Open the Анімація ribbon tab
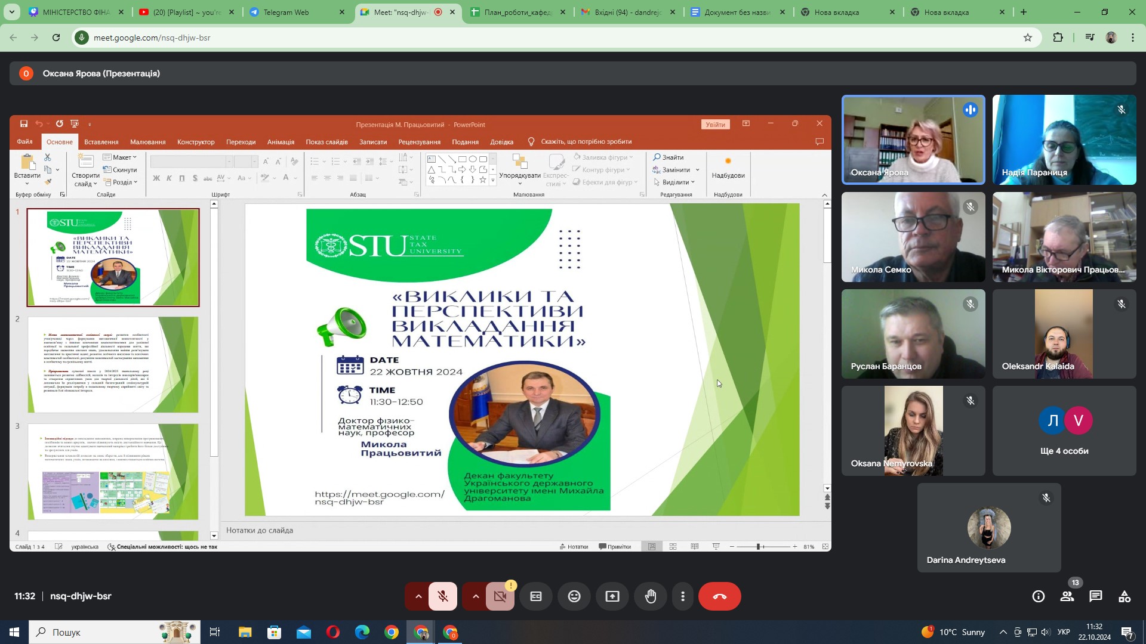Viewport: 1146px width, 644px height. [x=281, y=142]
